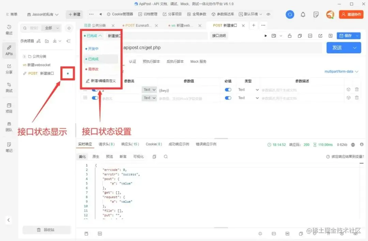Click the notification bell icon
Viewport: 368px width, 241px height.
(x=303, y=14)
